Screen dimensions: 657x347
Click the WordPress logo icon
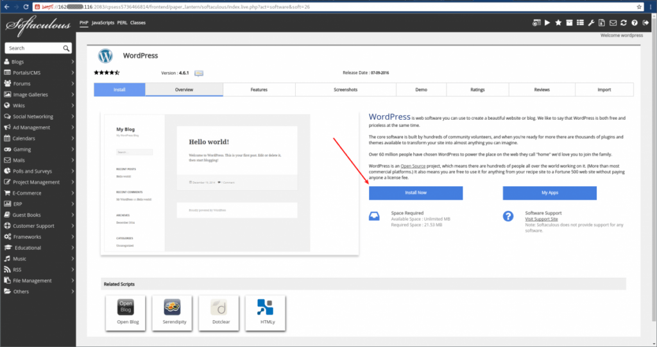point(105,56)
